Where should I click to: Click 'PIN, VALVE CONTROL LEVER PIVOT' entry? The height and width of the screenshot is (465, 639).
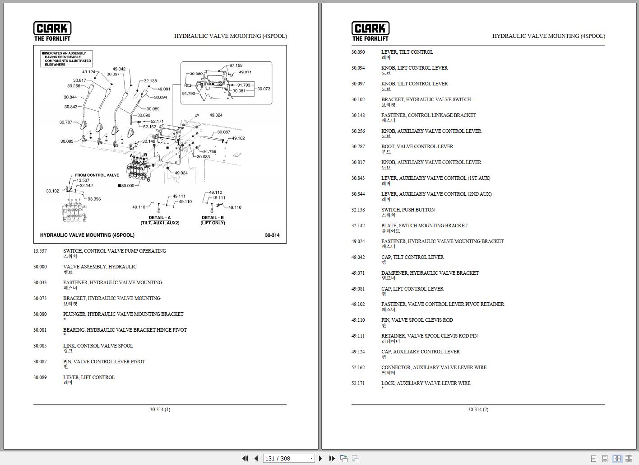[x=104, y=362]
